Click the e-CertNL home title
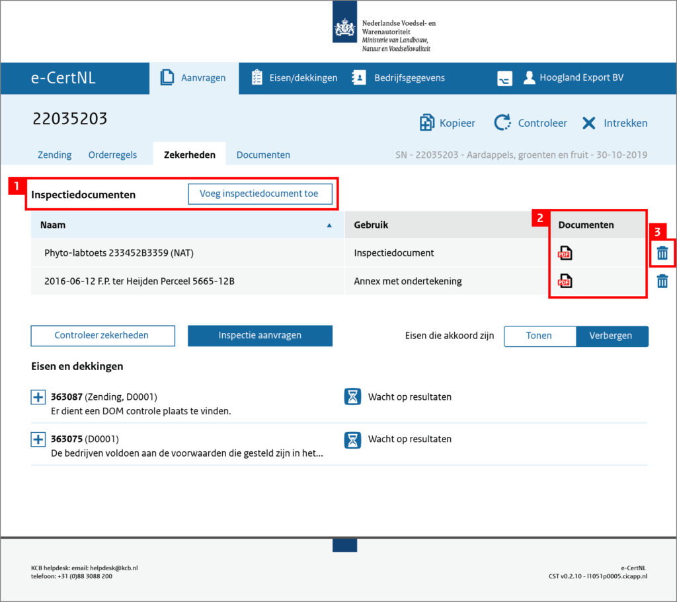Screen dimensions: 677x602 pyautogui.click(x=63, y=78)
